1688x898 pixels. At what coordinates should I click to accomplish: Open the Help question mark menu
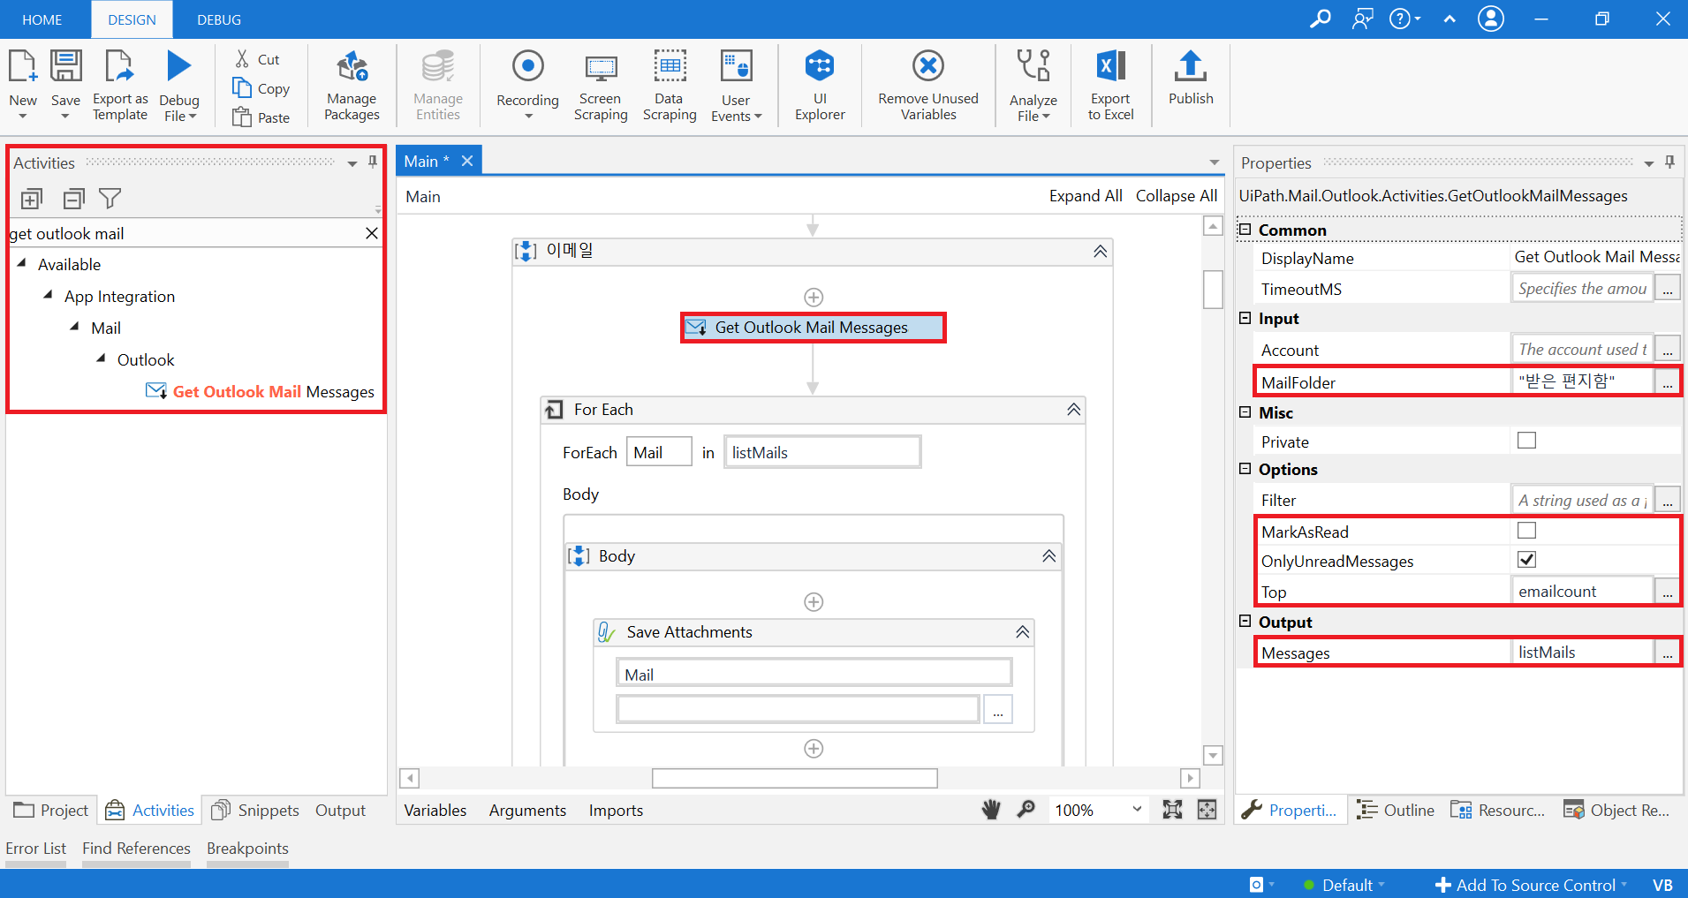tap(1404, 19)
